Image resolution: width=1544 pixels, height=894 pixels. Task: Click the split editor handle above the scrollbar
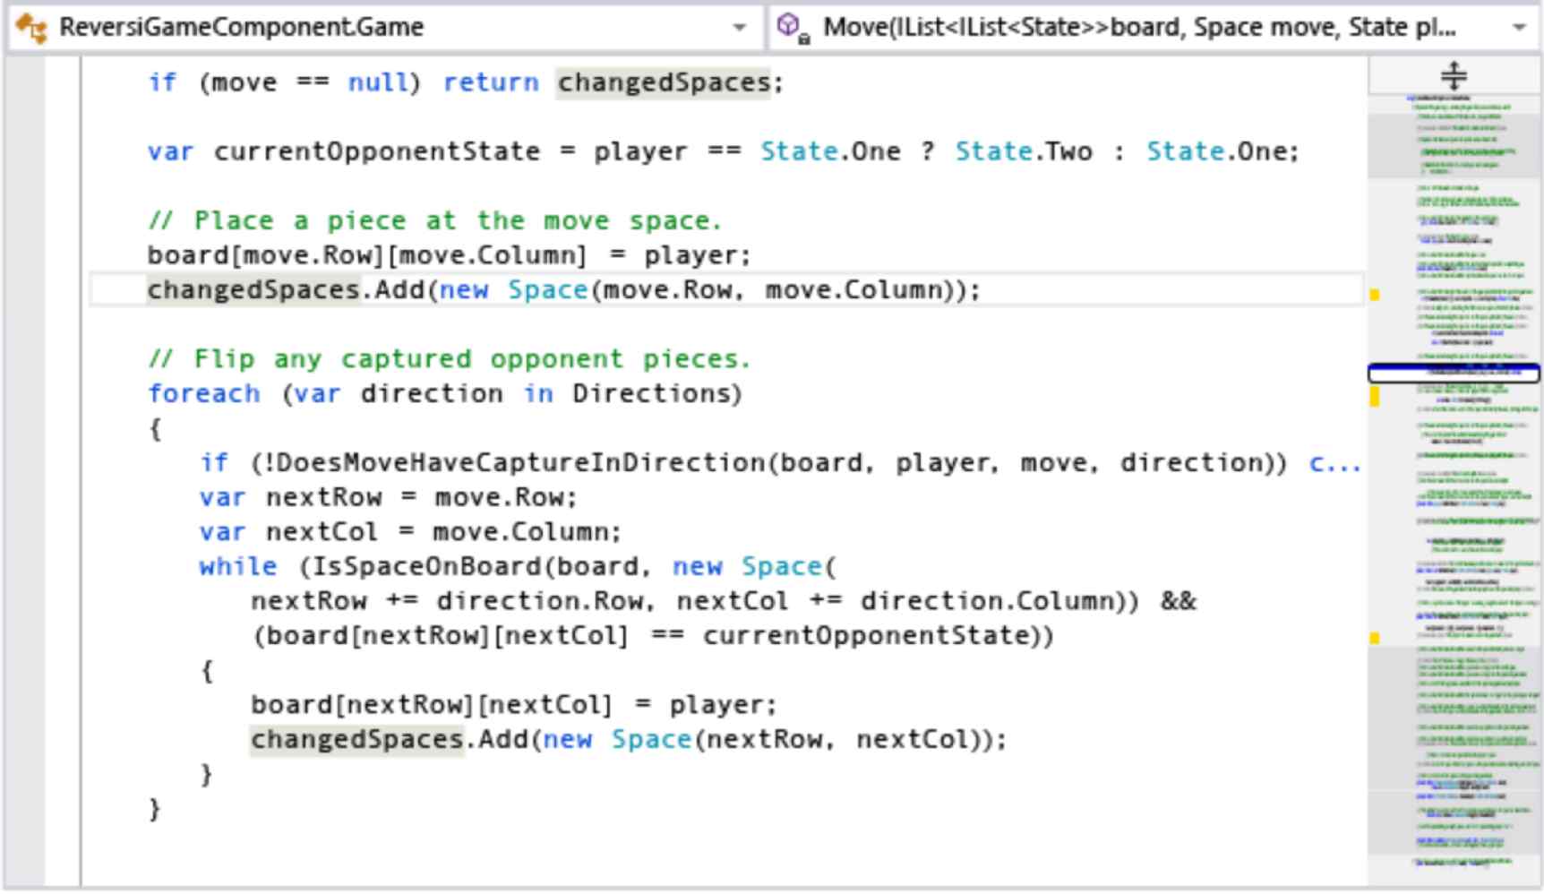tap(1453, 75)
